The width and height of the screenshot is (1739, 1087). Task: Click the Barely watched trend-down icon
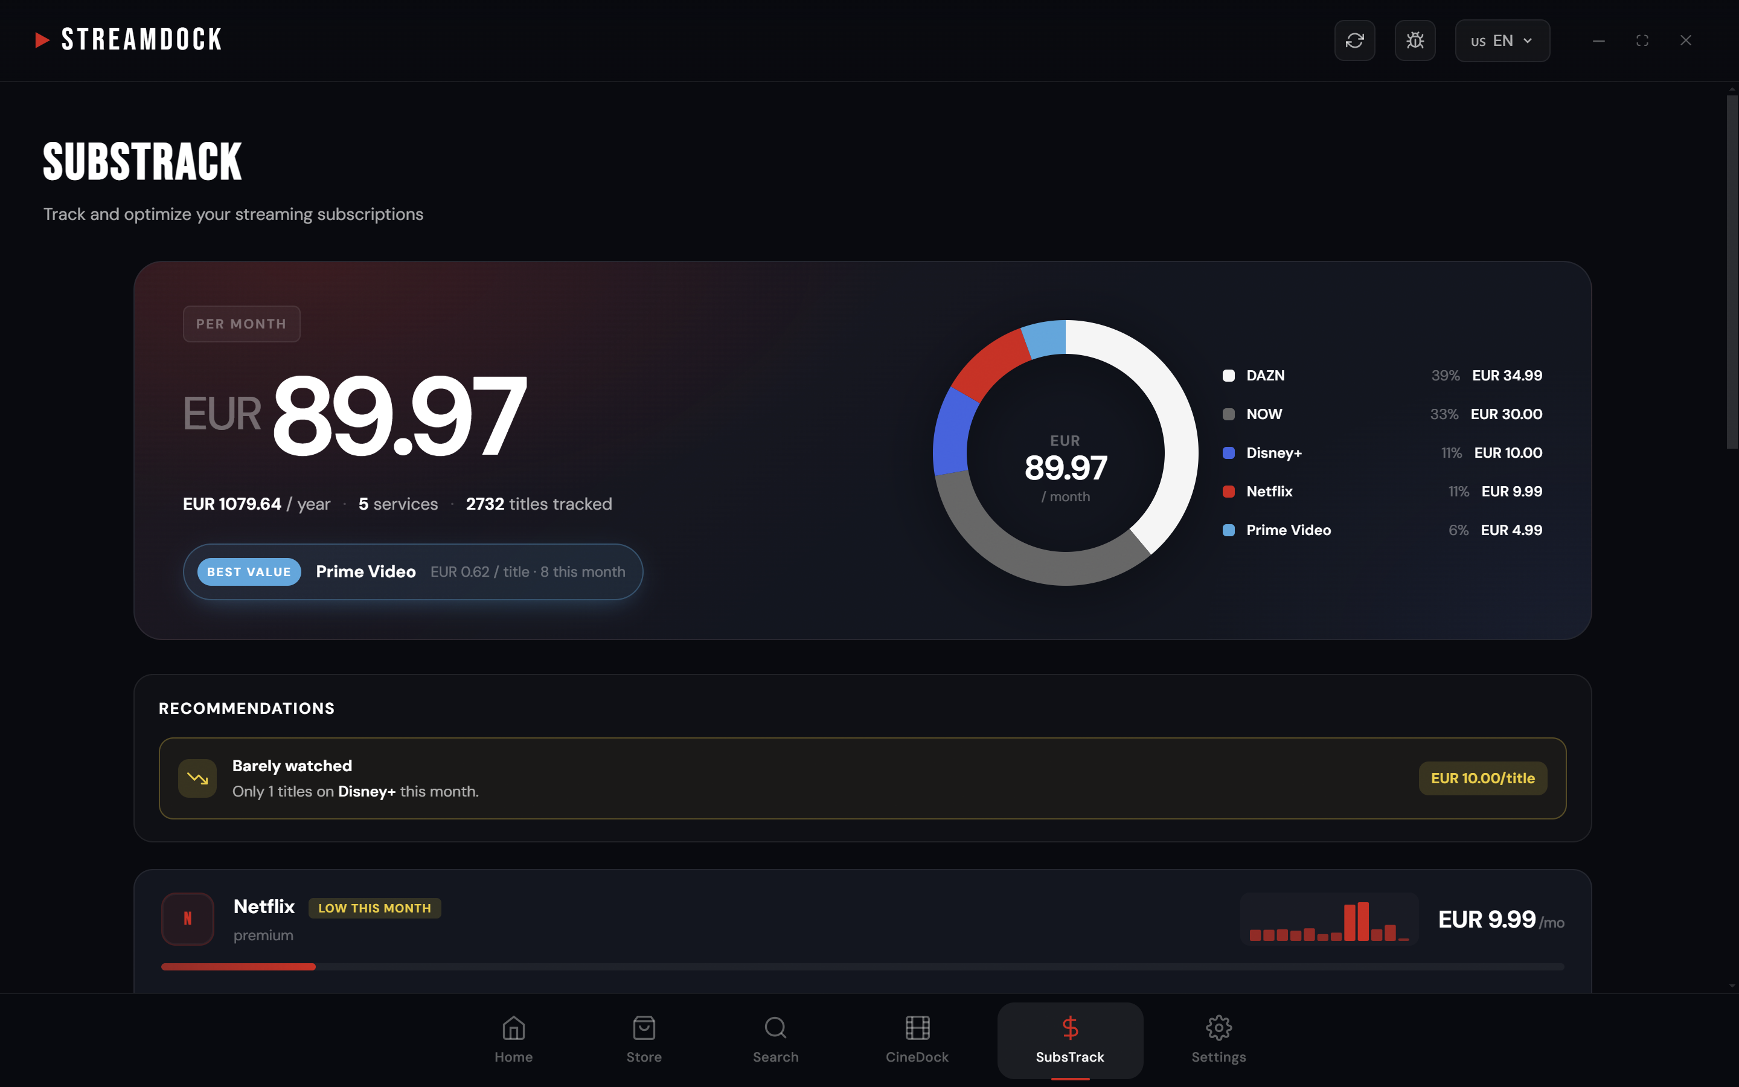point(197,778)
